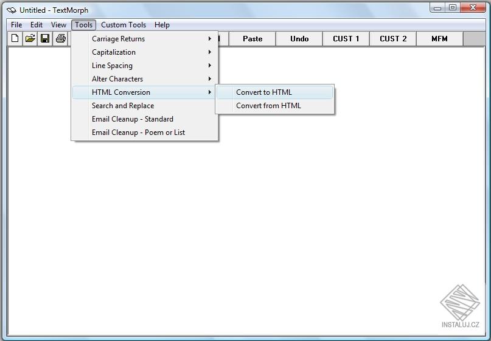Click the CUST 1 button
Screen dimensions: 491x341
[x=346, y=39]
